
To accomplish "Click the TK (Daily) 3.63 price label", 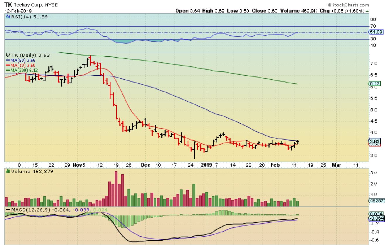I will [x=30, y=55].
